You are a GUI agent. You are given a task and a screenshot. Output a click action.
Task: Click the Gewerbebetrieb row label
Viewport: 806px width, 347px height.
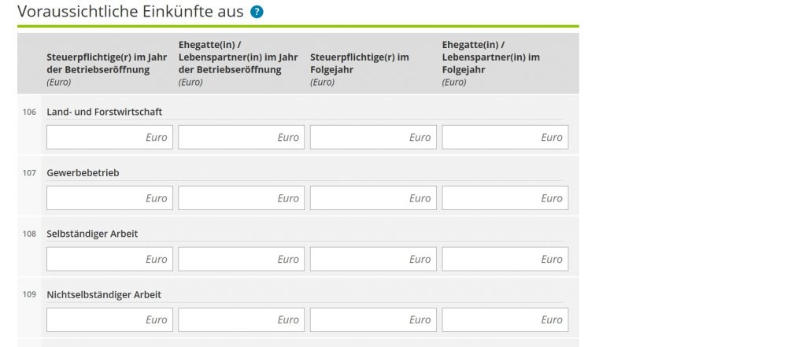pyautogui.click(x=83, y=173)
